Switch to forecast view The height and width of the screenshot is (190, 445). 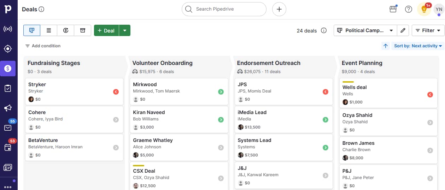[x=66, y=30]
